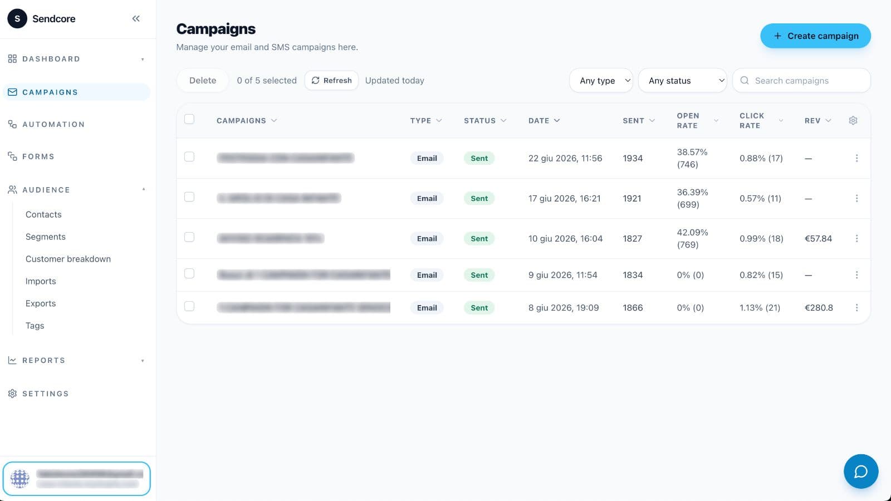Open the row menu for 8 giu 2026 campaign
The width and height of the screenshot is (891, 501).
tap(856, 308)
